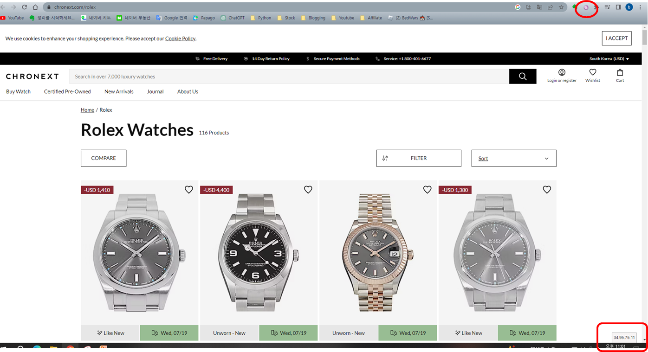Viewport: 648px width, 352px height.
Task: Open the BedWars bookmark
Action: point(410,18)
